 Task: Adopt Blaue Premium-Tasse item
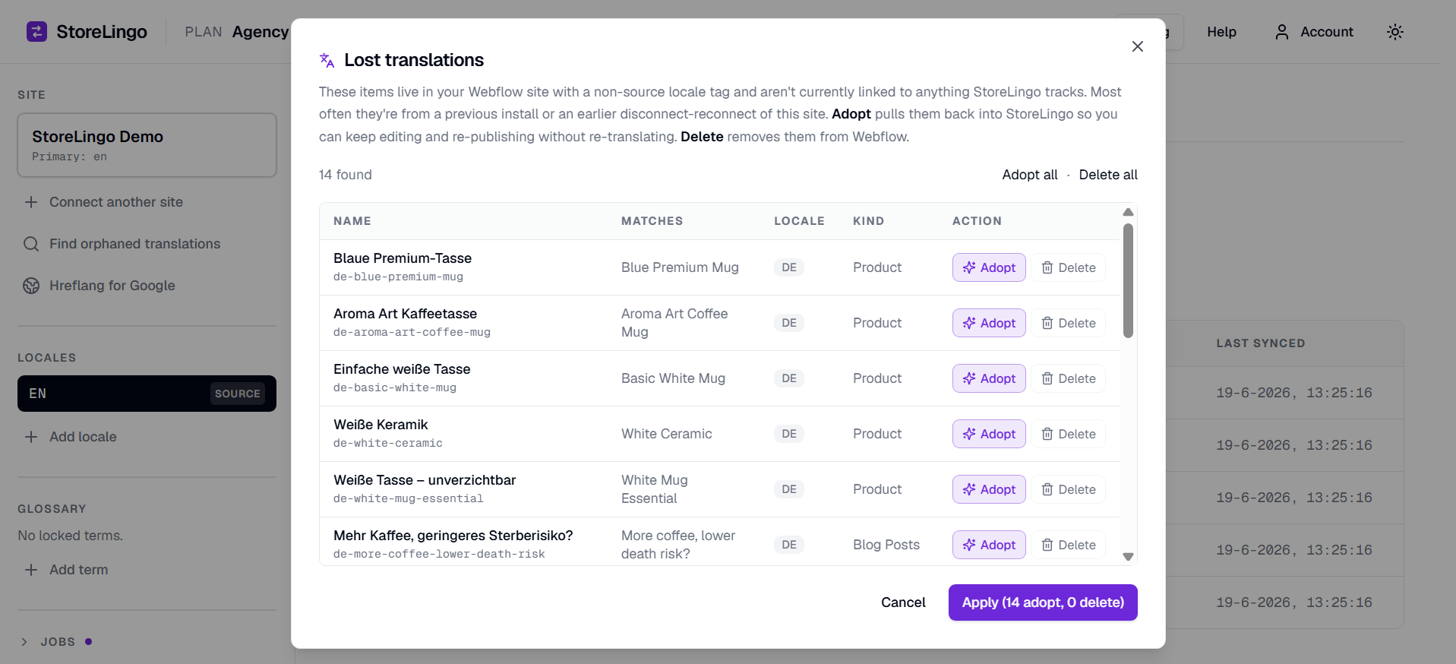989,267
